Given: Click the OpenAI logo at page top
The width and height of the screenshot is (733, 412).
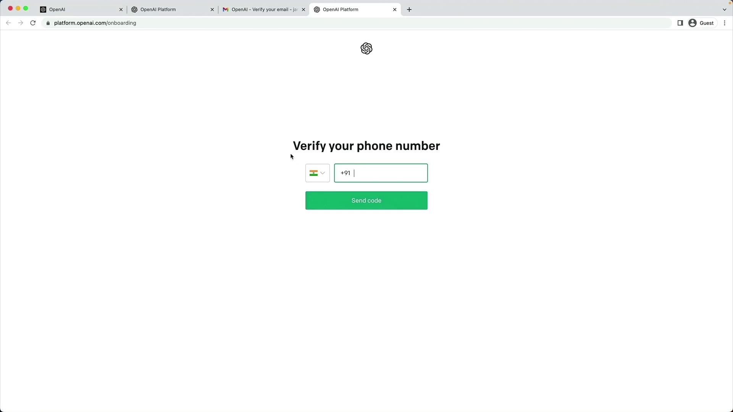Looking at the screenshot, I should coord(366,48).
